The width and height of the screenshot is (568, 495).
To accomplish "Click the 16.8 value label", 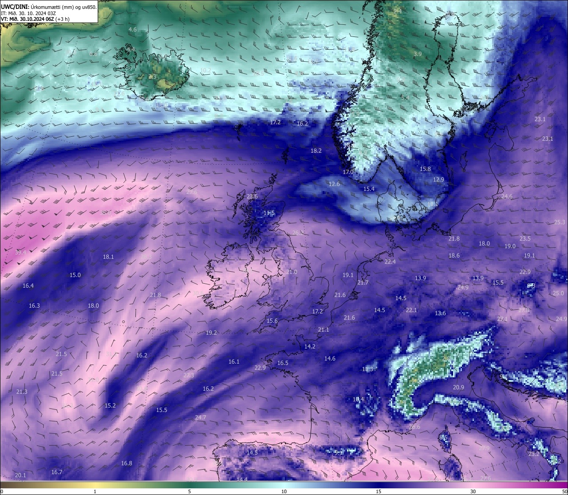I will click(126, 463).
